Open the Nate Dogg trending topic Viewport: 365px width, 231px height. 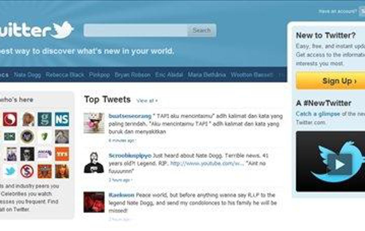27,75
